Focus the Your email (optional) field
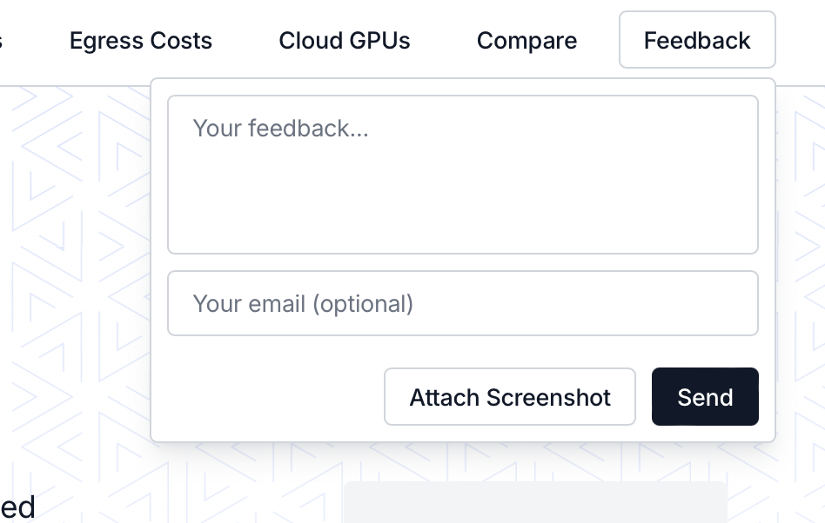825x523 pixels. click(x=462, y=303)
